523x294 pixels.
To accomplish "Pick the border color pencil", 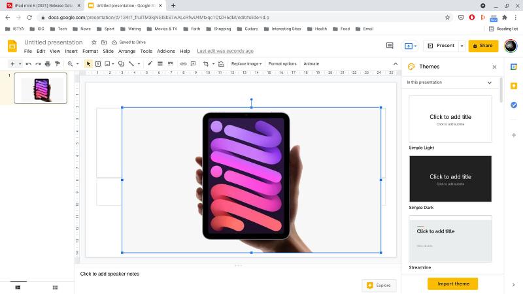I will [150, 63].
